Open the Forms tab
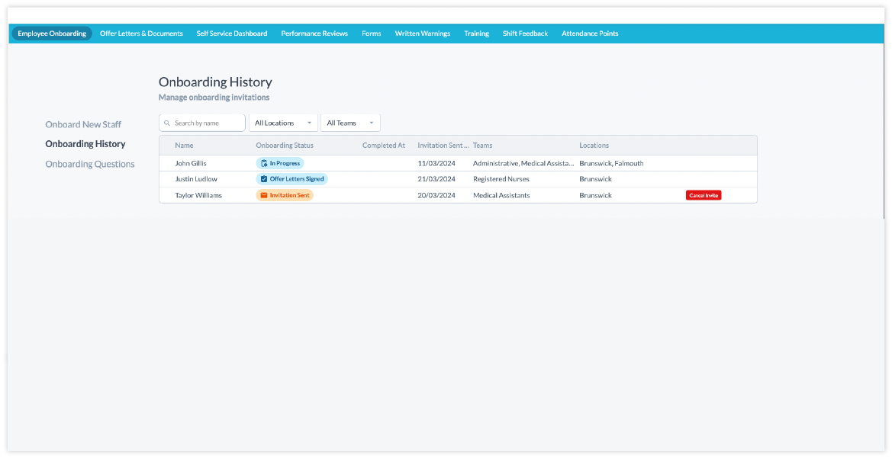This screenshot has height=458, width=892. 371,34
